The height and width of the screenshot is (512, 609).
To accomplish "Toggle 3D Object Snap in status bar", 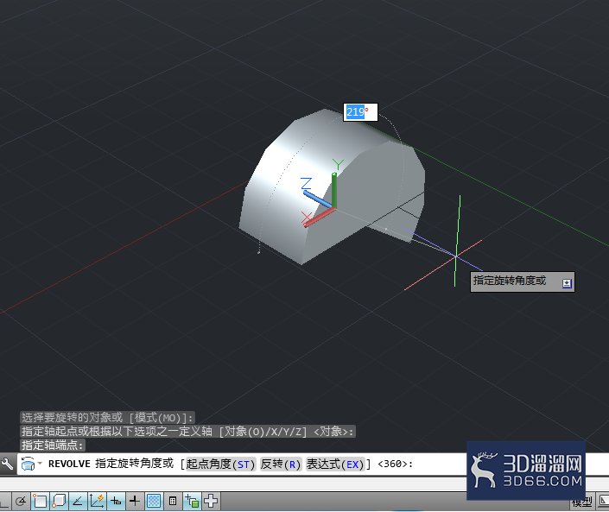I will 59,501.
